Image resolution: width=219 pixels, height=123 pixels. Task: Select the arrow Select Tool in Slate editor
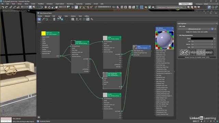pos(39,19)
